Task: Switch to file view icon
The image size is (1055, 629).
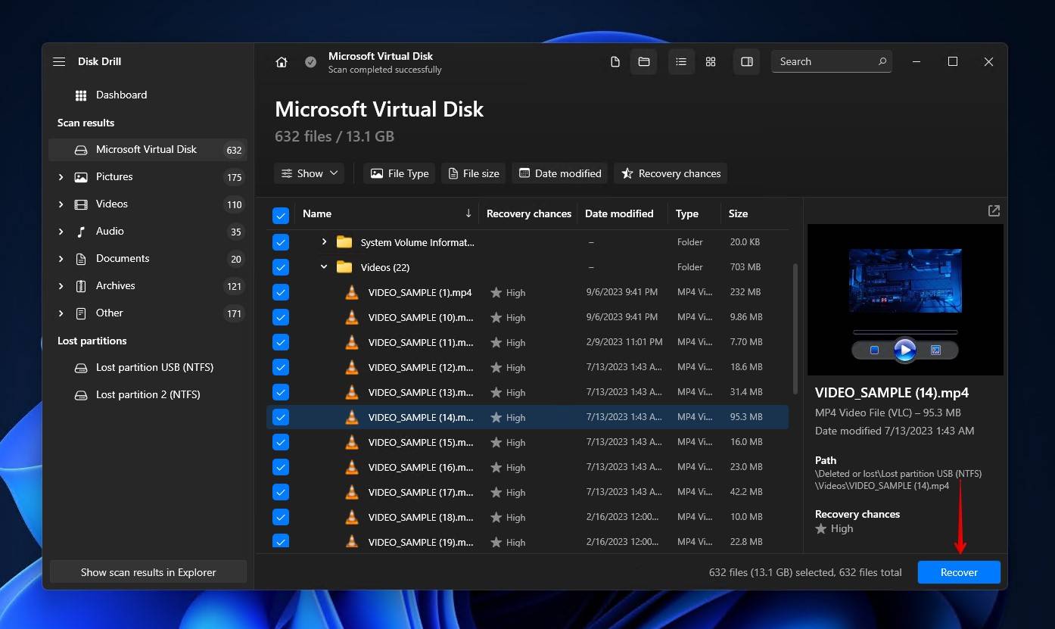Action: pyautogui.click(x=615, y=62)
